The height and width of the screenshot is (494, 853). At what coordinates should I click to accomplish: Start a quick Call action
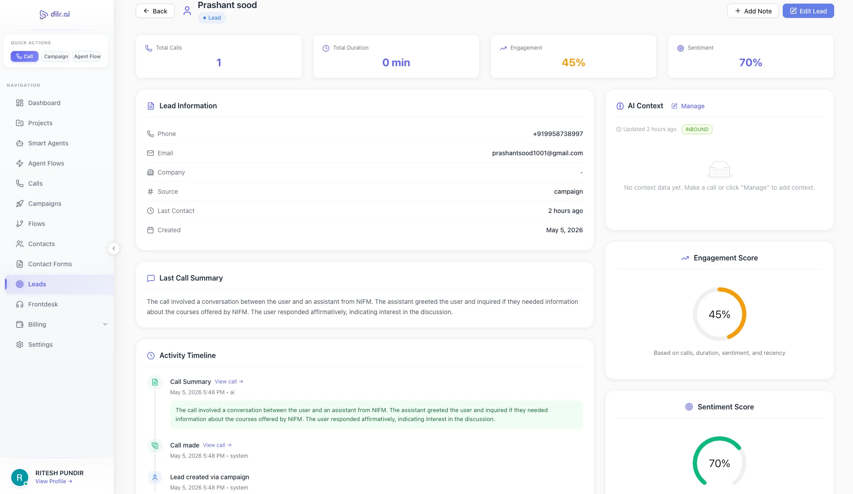25,56
